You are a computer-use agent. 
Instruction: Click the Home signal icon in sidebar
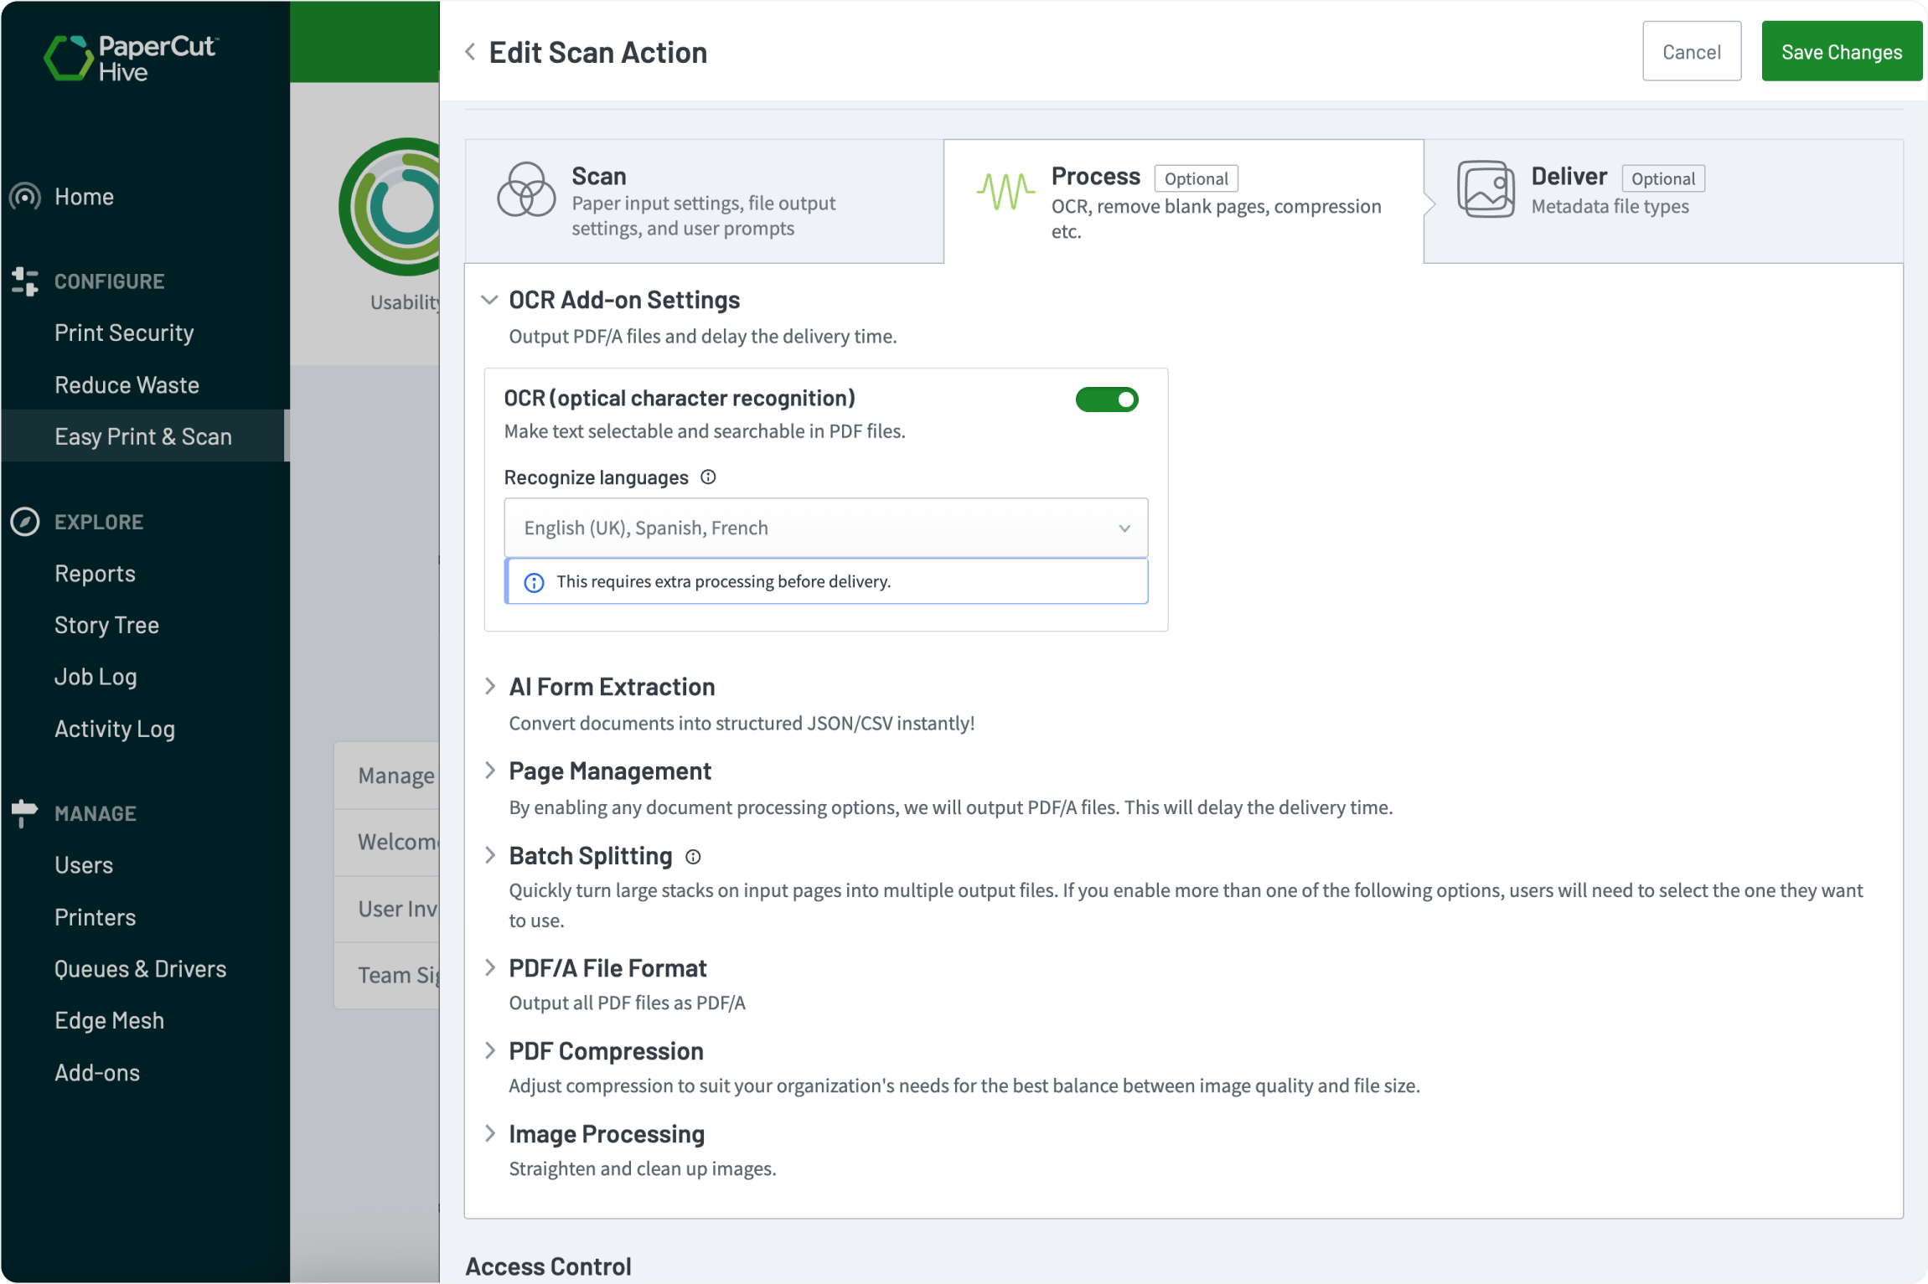[25, 197]
